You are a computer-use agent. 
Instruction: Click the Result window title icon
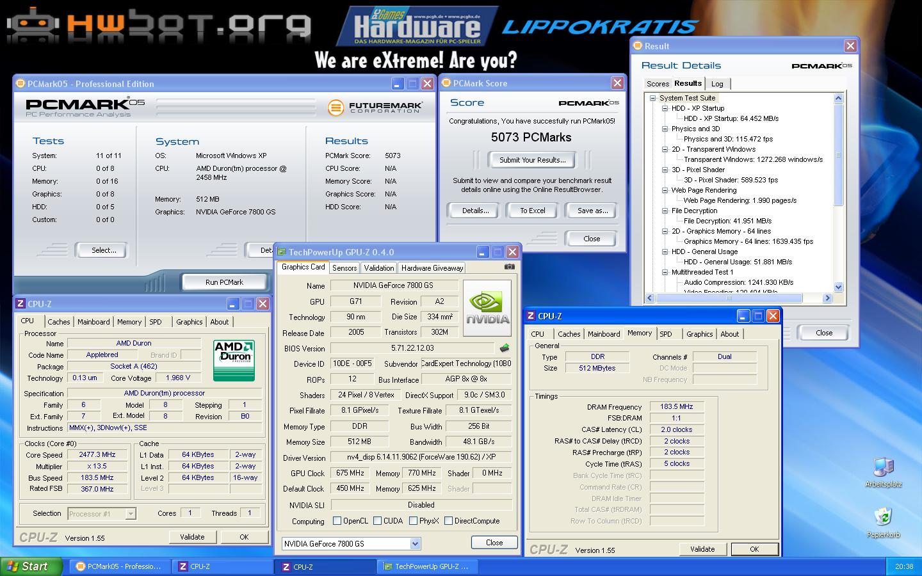637,46
